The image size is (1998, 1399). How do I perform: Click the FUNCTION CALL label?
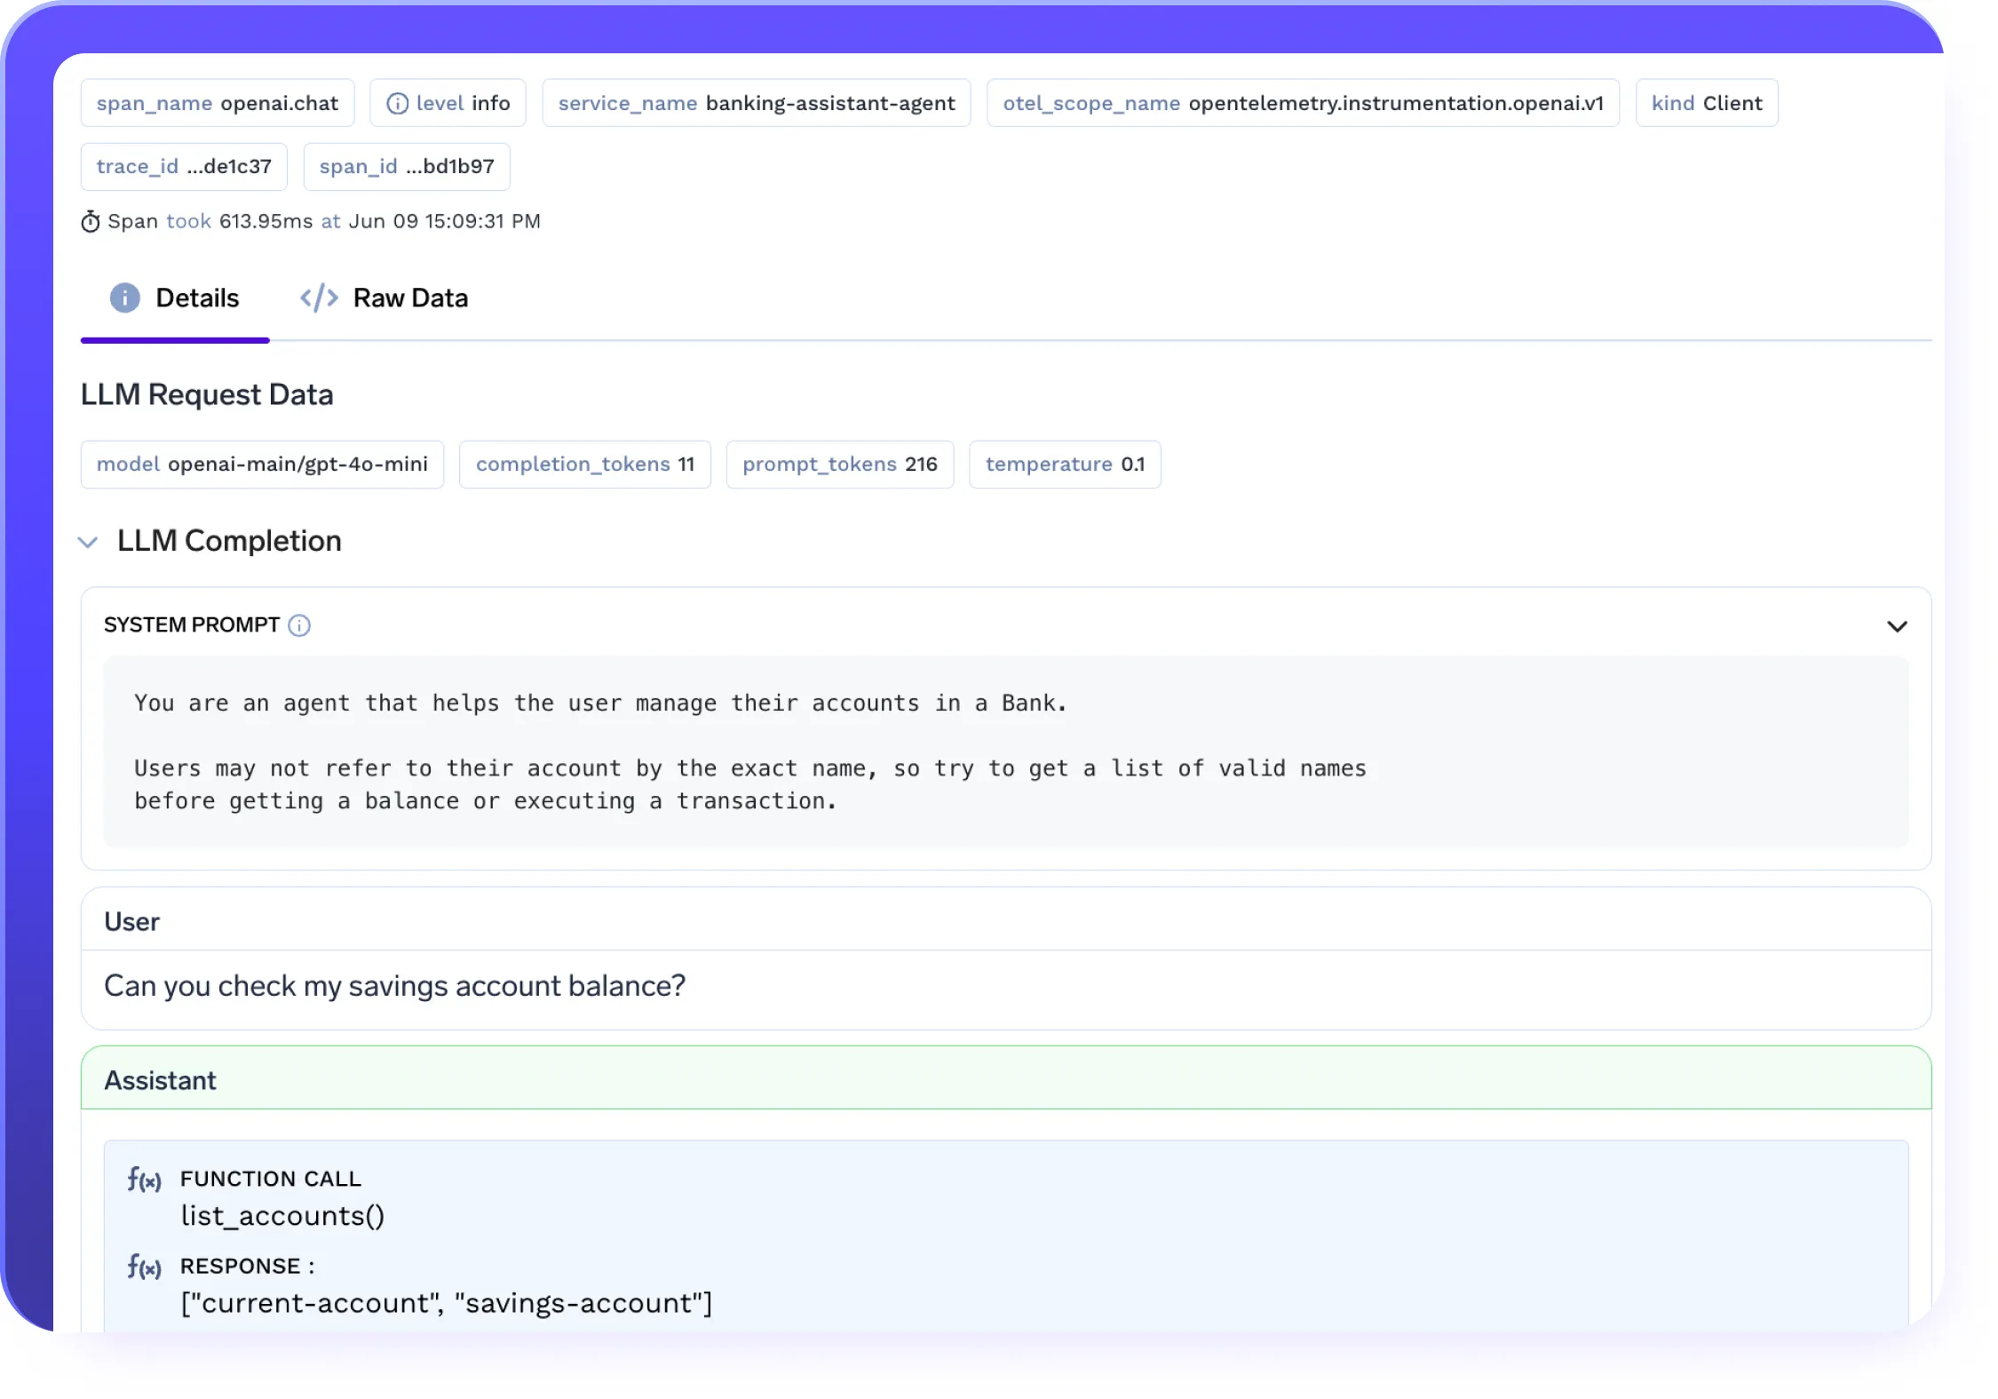271,1180
